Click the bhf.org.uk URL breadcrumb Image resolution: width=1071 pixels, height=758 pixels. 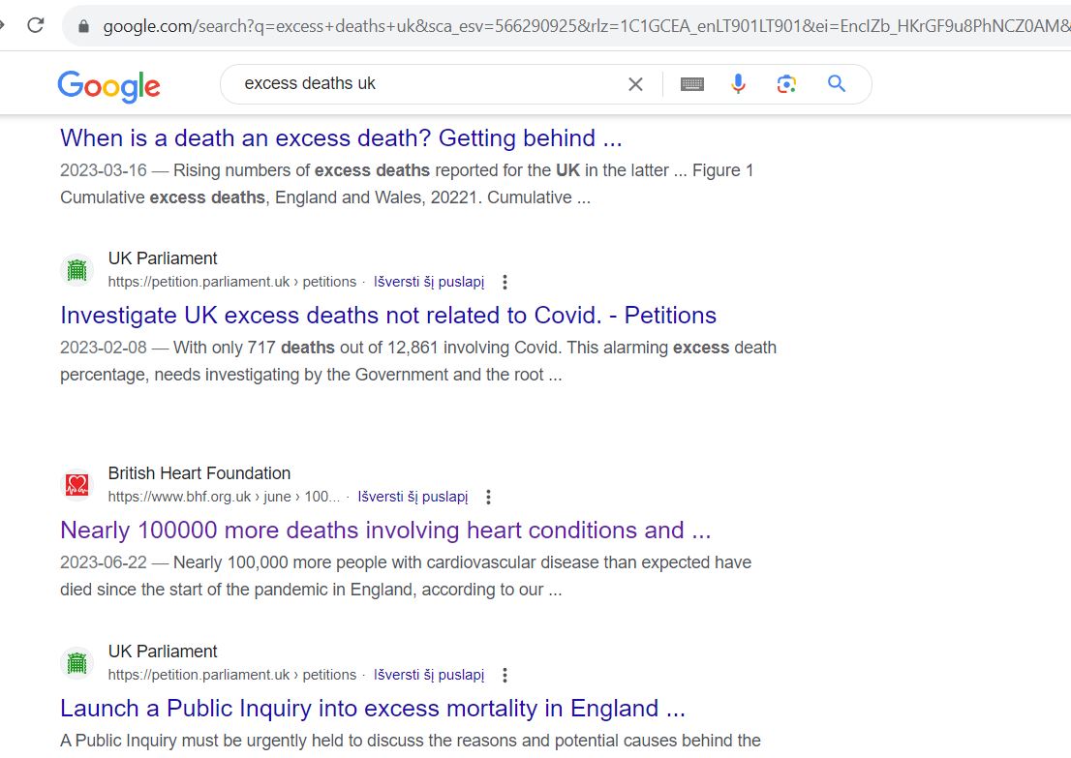[x=224, y=498]
